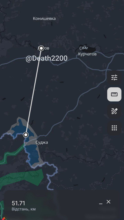Toggle the ruler distance measurement tool
124x220 pixels.
[x=114, y=94]
